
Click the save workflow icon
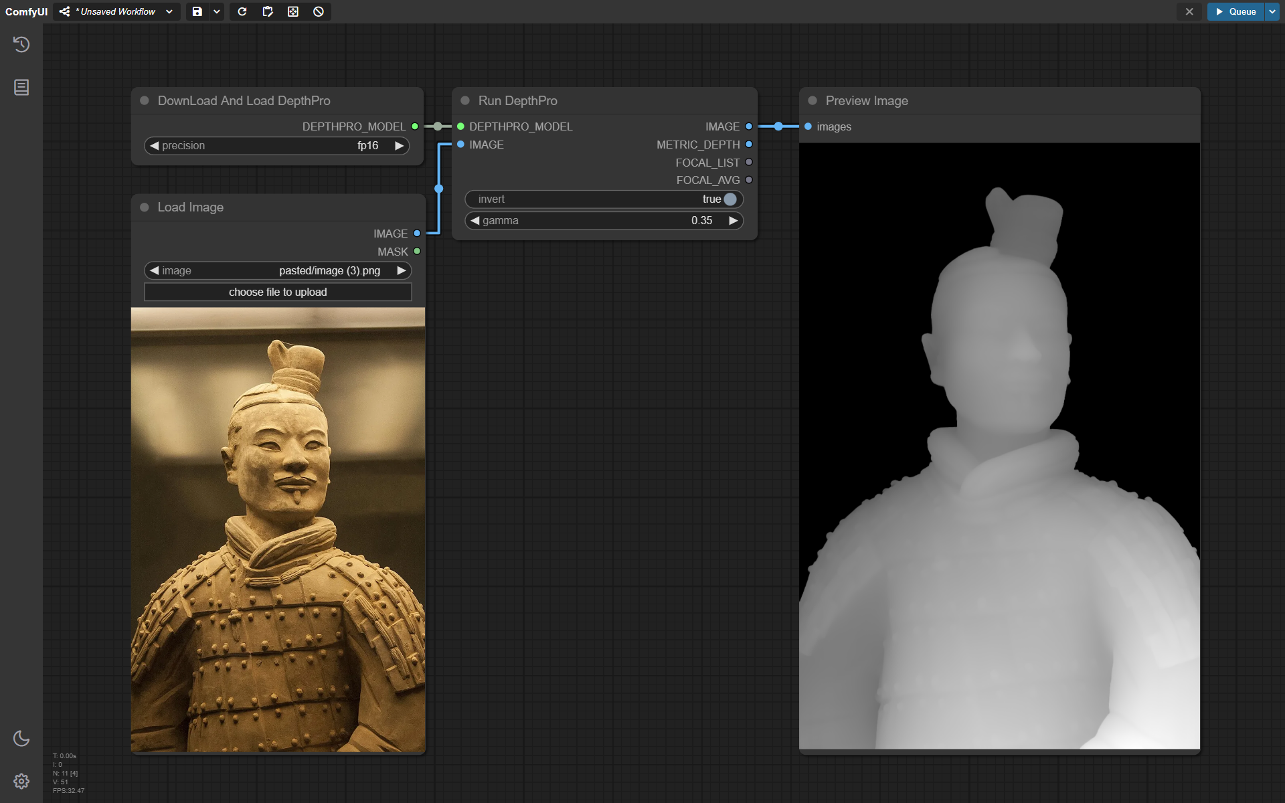point(197,11)
